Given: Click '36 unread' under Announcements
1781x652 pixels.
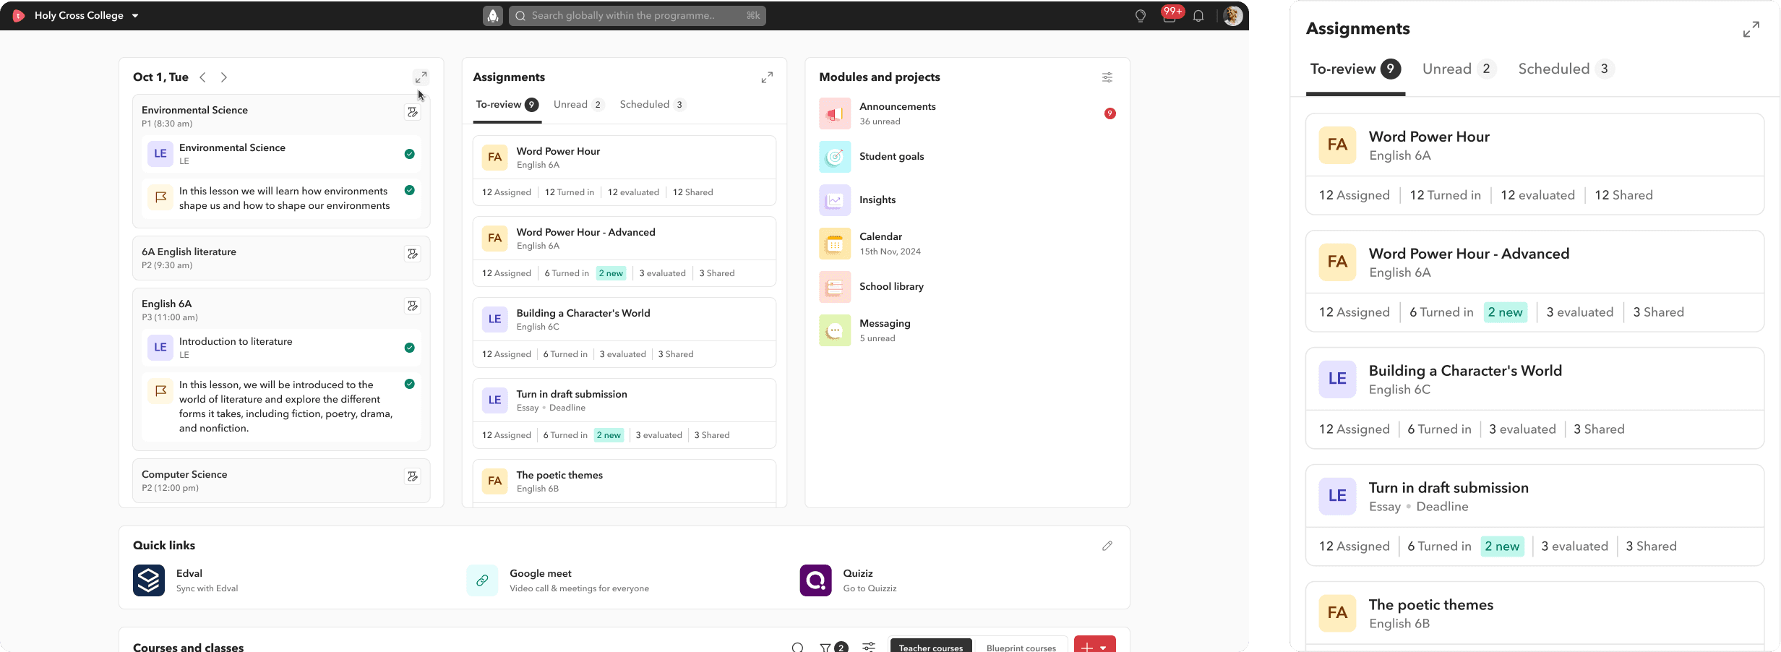Looking at the screenshot, I should pyautogui.click(x=880, y=121).
